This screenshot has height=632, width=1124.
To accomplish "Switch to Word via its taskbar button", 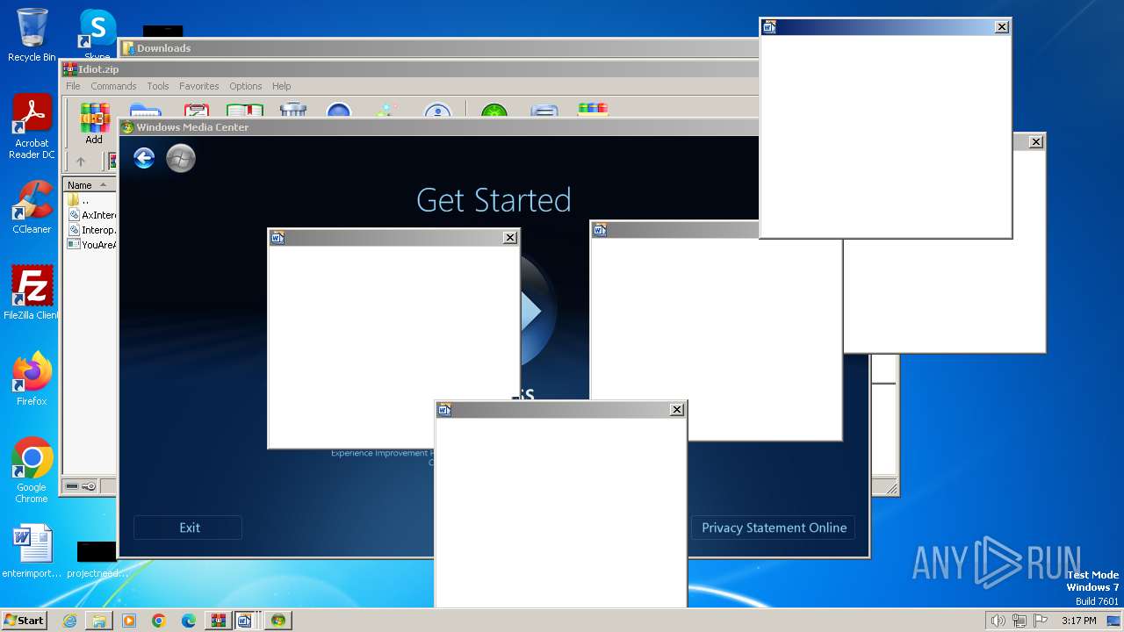I will tap(245, 621).
